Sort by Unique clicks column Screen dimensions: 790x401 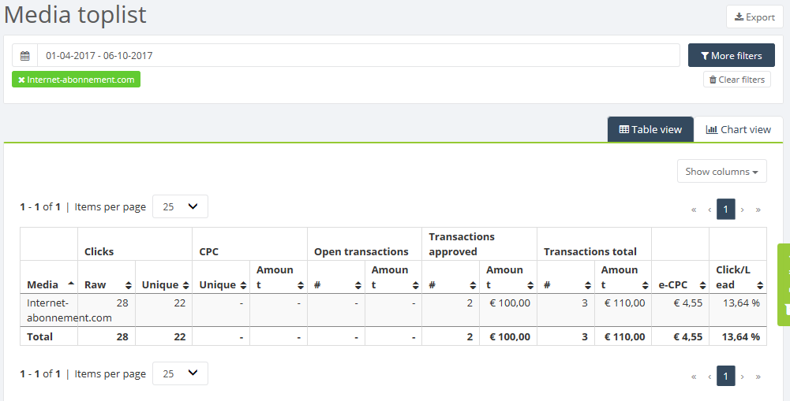186,285
